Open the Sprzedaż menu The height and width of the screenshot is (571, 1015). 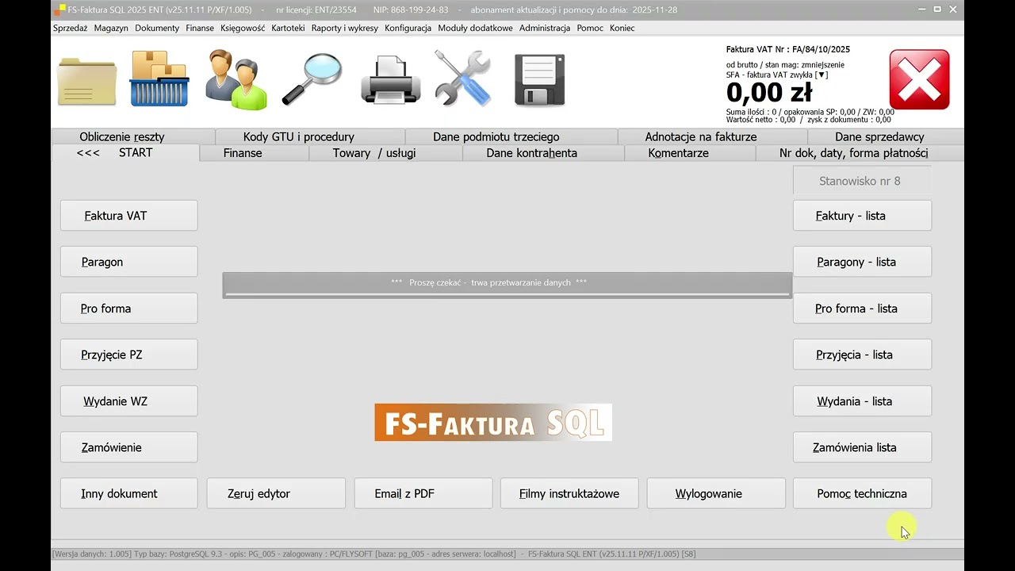click(x=70, y=28)
